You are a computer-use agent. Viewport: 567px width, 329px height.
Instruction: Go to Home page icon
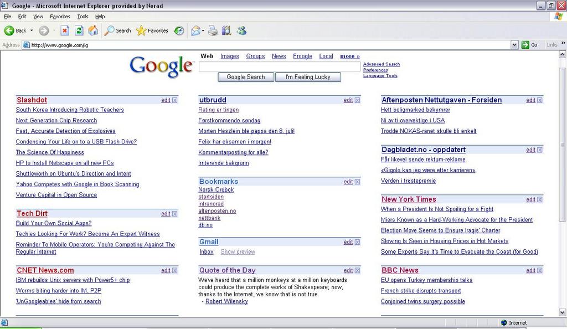pos(93,30)
